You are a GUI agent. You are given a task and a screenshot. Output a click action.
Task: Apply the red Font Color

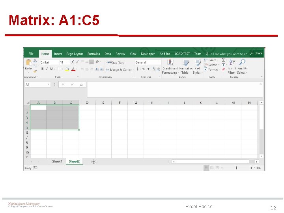pyautogui.click(x=73, y=69)
